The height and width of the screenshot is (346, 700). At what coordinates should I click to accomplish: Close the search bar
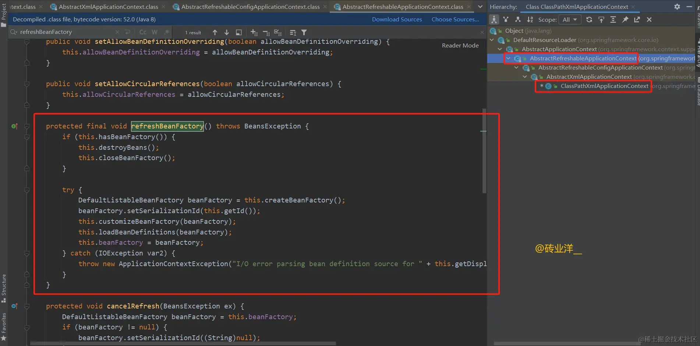click(x=482, y=32)
